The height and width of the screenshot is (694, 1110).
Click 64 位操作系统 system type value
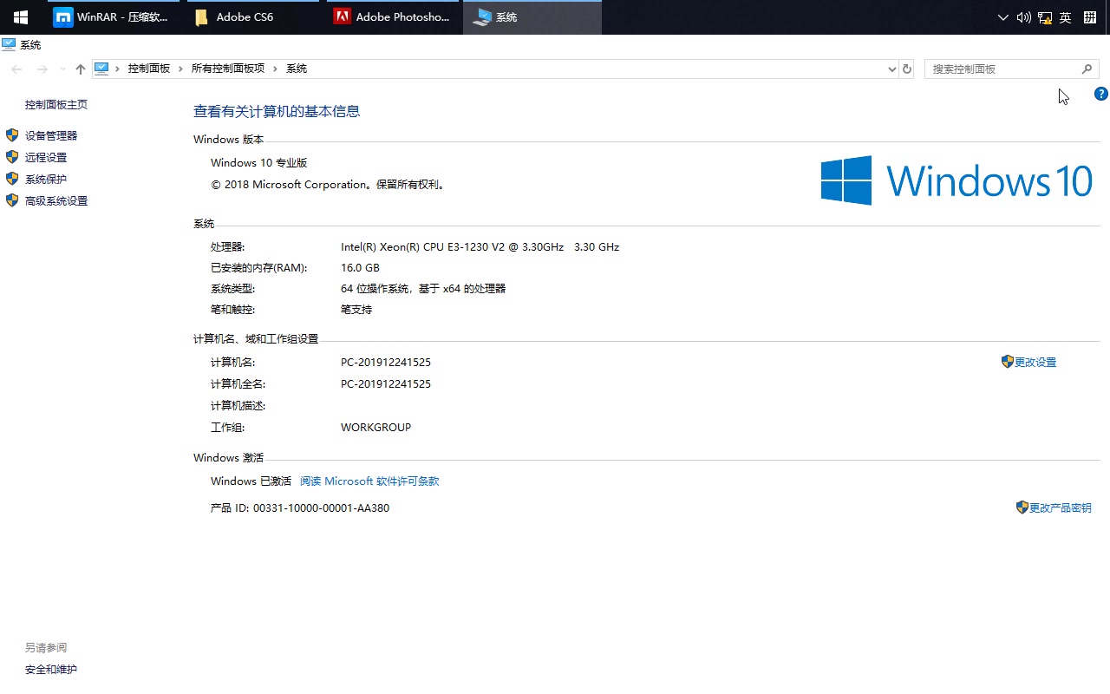[423, 289]
